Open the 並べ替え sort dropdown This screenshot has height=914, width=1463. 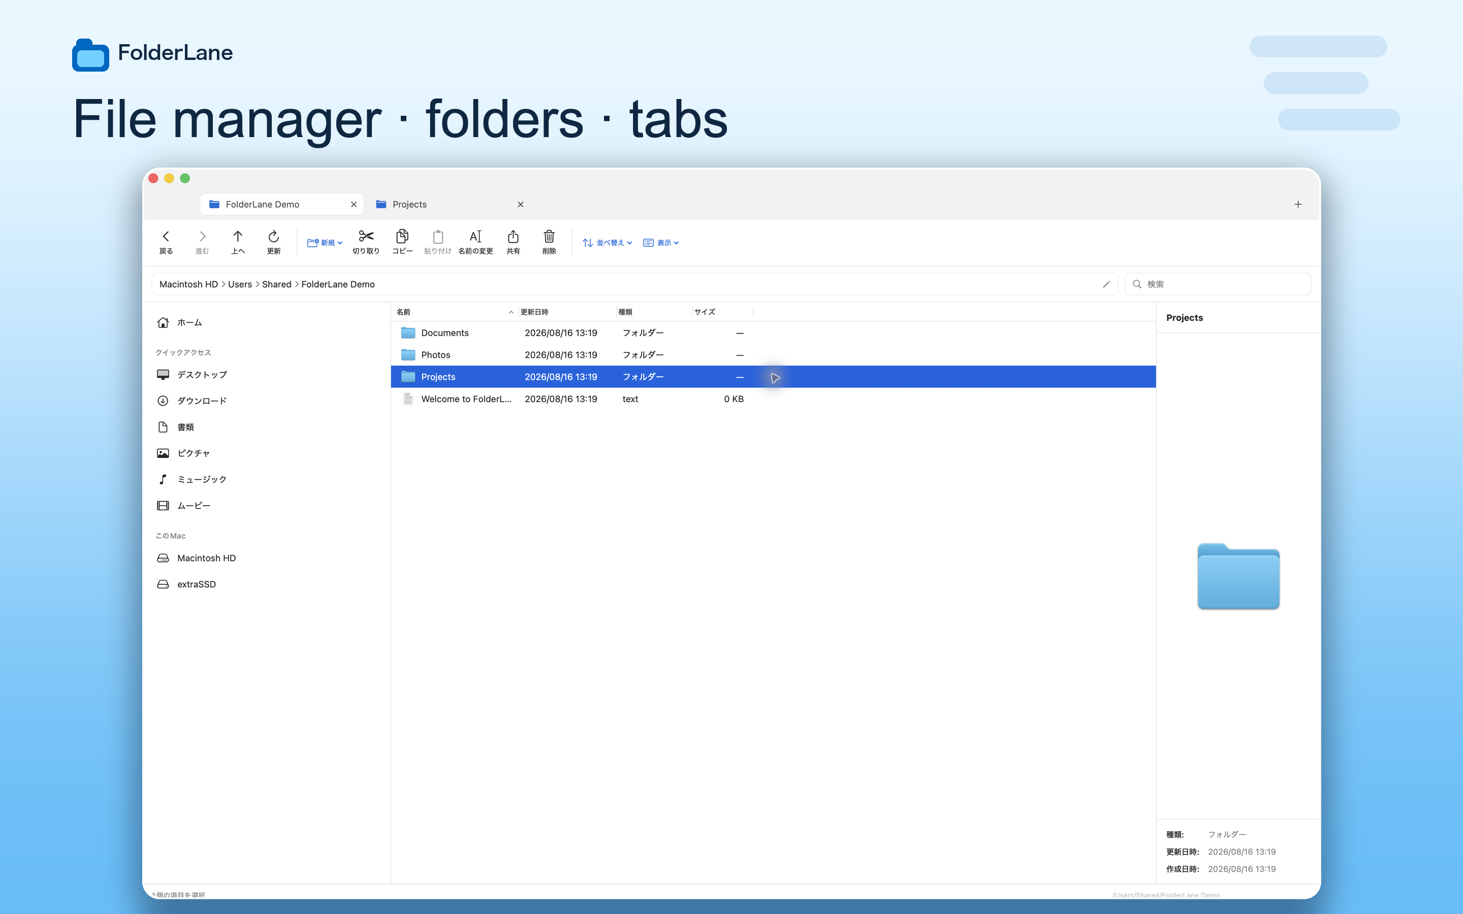coord(607,242)
